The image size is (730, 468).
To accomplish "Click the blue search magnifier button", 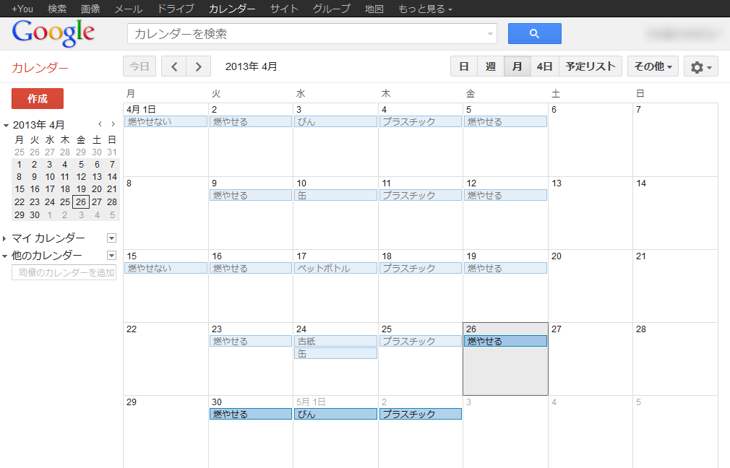I will 534,33.
